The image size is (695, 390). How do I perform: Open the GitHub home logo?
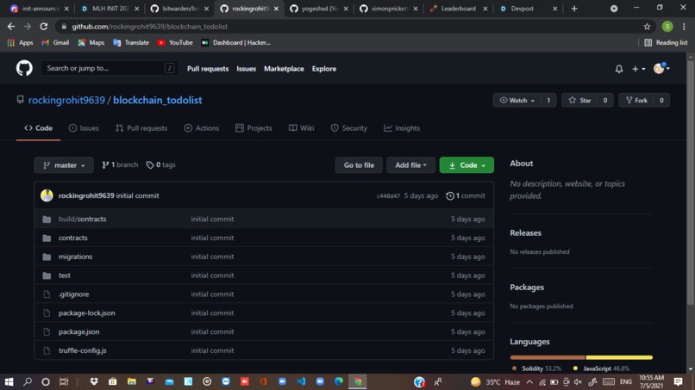coord(24,68)
